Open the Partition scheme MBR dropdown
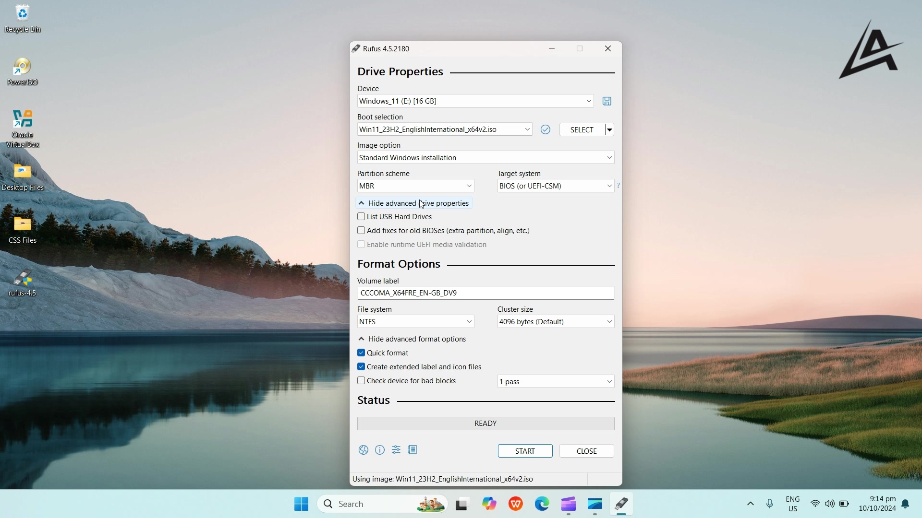 click(x=416, y=186)
